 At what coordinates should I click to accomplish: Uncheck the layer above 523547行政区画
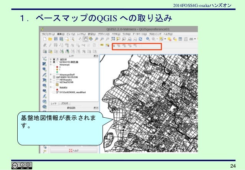pos(54,60)
